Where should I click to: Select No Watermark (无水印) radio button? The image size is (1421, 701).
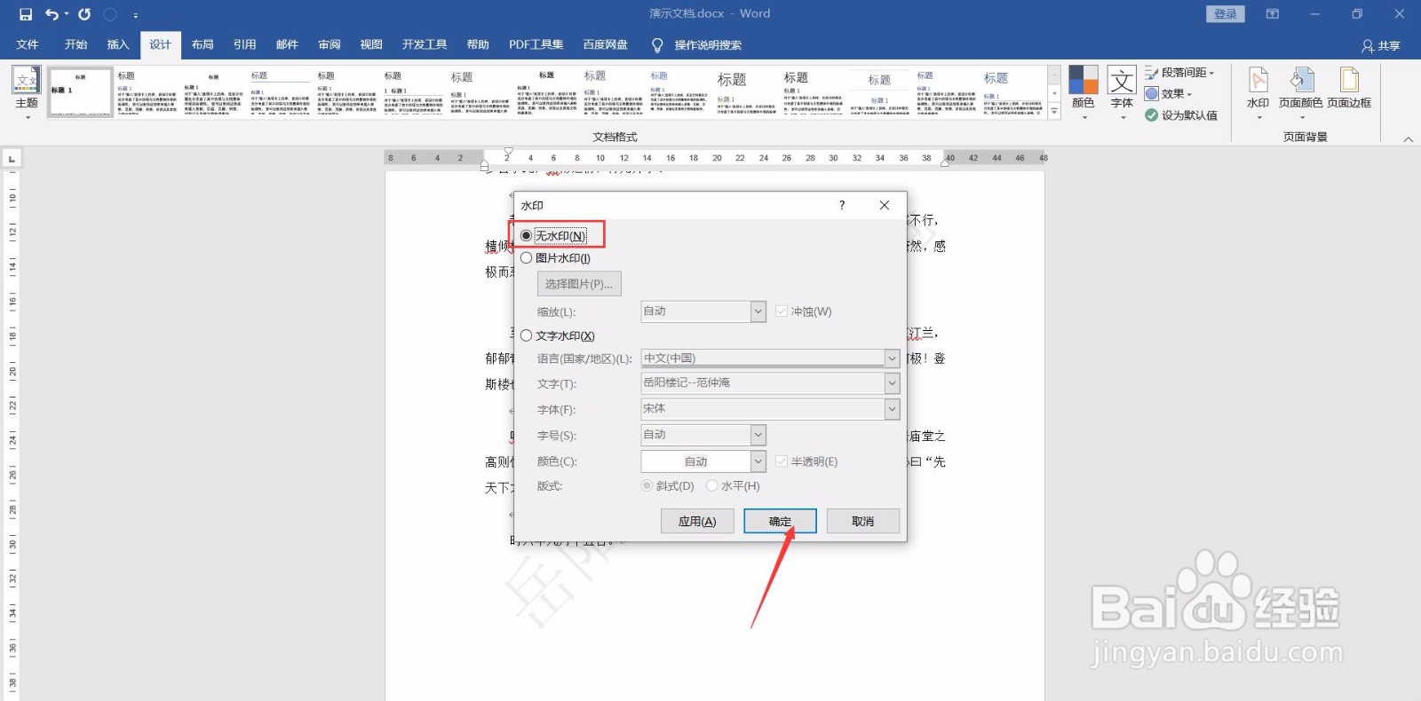(527, 236)
